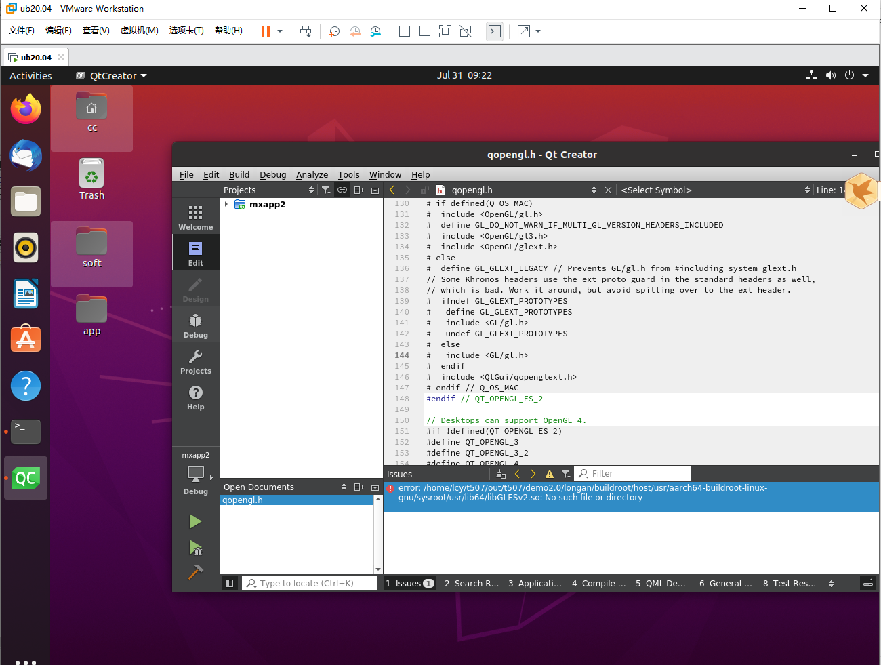
Task: Go to previous issue
Action: coord(518,474)
